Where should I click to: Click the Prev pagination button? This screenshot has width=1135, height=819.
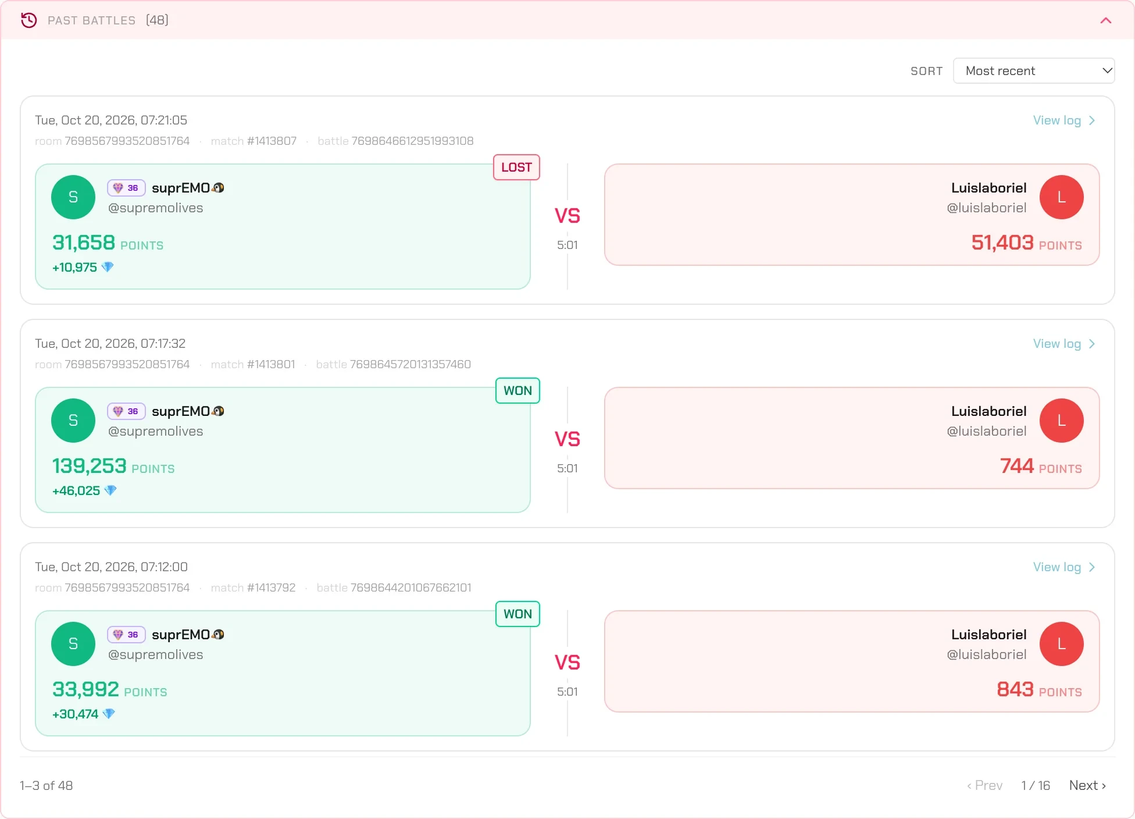[x=984, y=785]
